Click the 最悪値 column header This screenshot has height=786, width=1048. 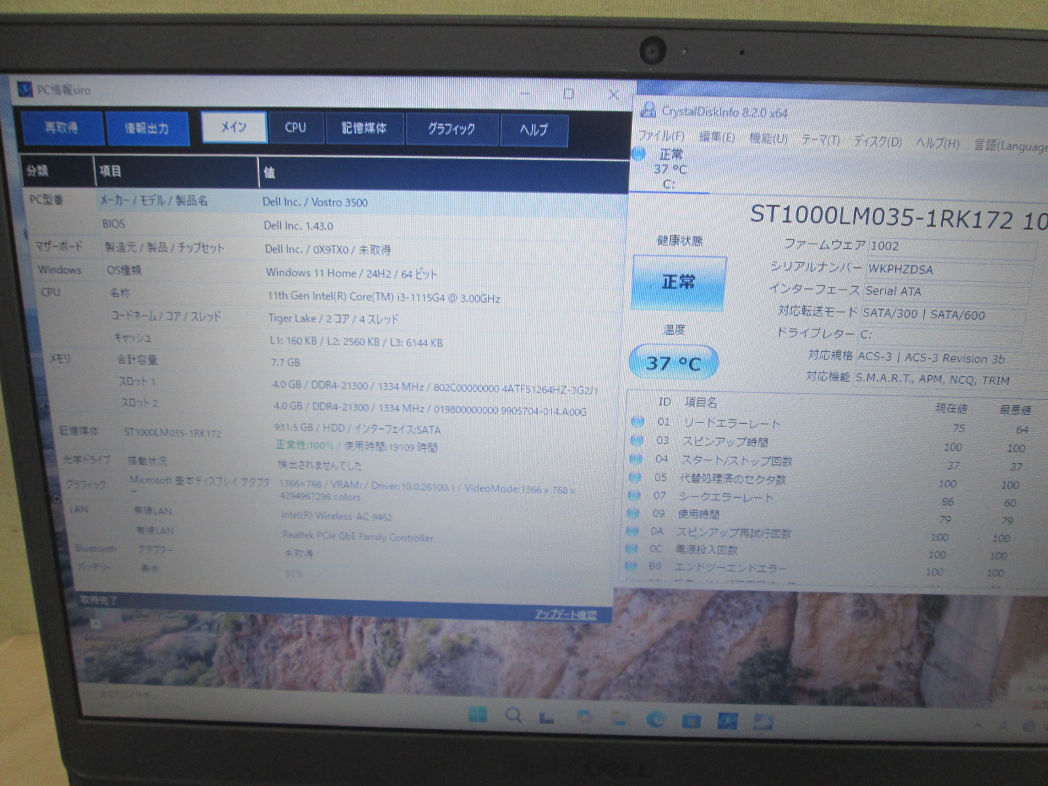point(1015,410)
